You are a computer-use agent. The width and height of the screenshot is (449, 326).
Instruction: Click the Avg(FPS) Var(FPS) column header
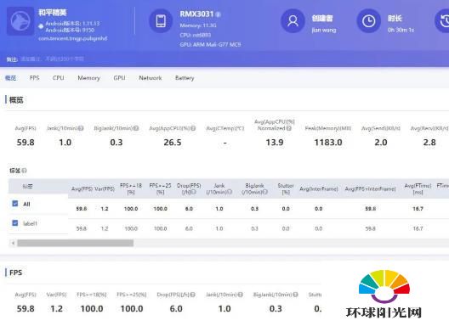93,188
